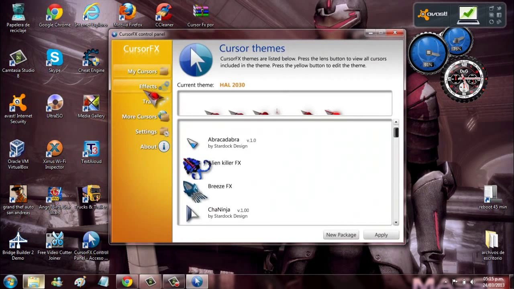Click the ChaNinja theme cursor thumbnail
The width and height of the screenshot is (514, 289).
pyautogui.click(x=193, y=213)
